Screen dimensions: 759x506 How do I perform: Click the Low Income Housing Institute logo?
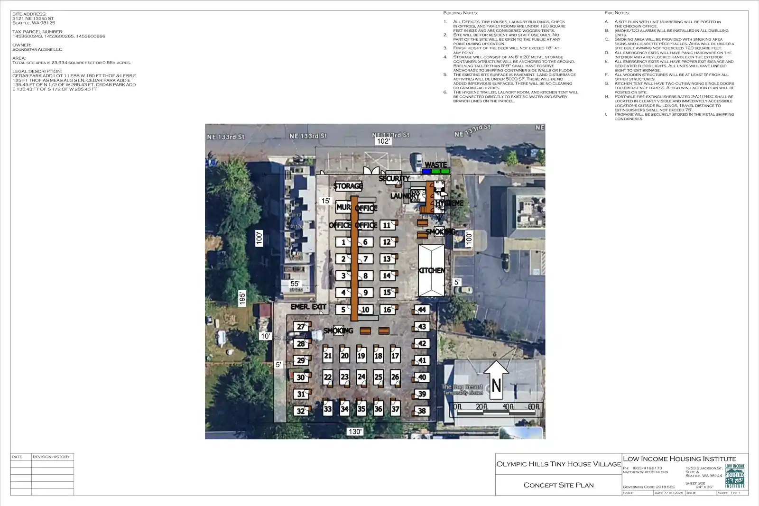[x=735, y=476]
